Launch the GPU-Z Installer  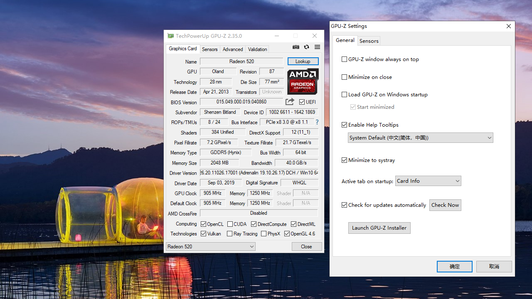point(379,228)
